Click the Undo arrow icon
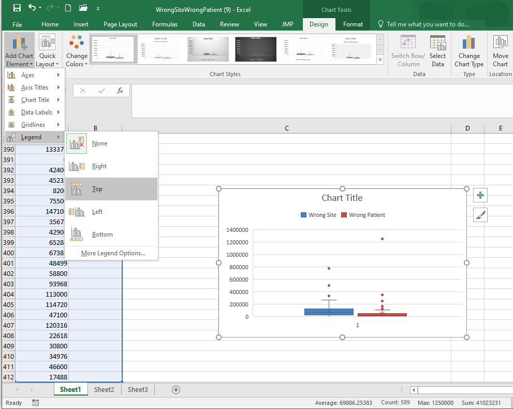 [x=33, y=8]
